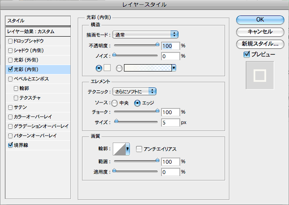The height and width of the screenshot is (205, 289).
Task: Enable the シャドウ (内側) checkbox
Action: coord(10,51)
